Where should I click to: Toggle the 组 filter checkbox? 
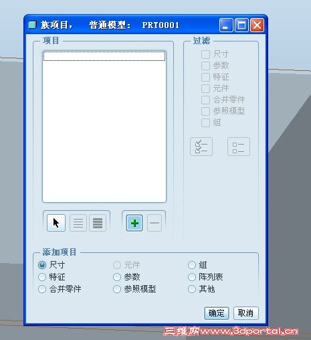tap(205, 122)
